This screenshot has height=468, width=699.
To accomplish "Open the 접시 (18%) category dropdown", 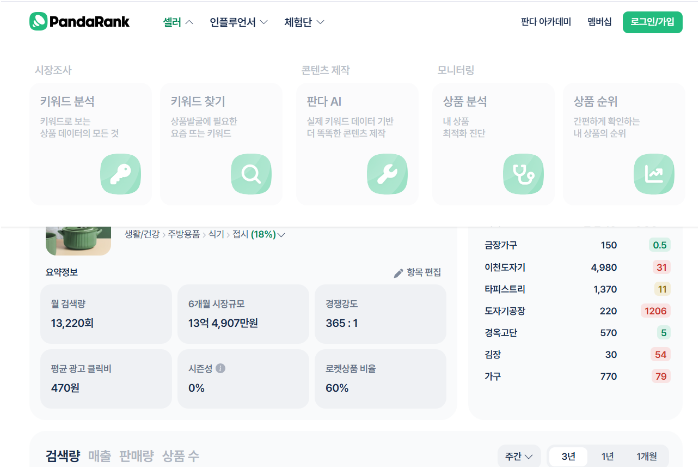I will tap(261, 234).
